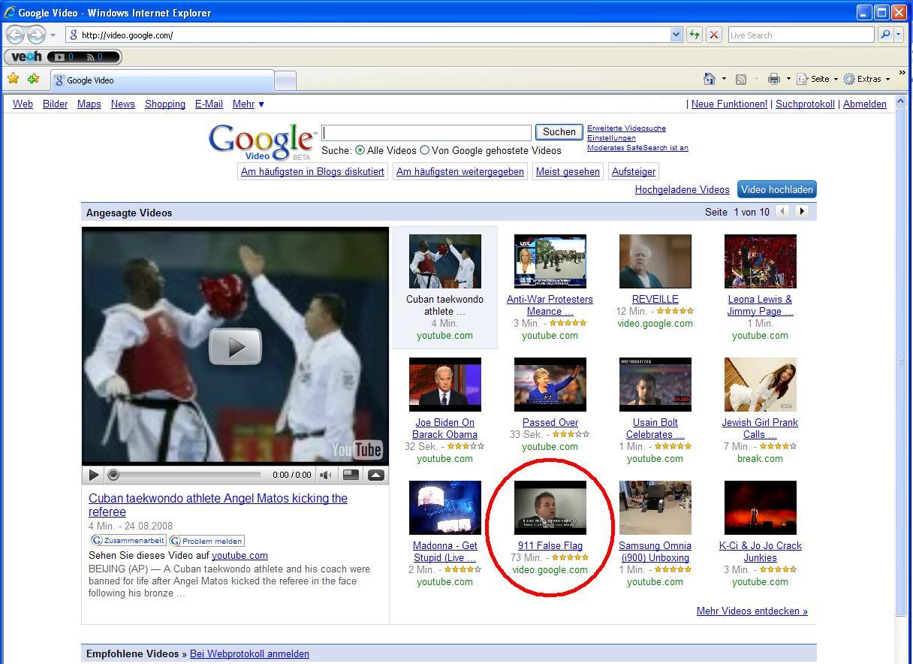Open Samsung Omnia (i900) Unboxing link
This screenshot has width=913, height=664.
(x=655, y=551)
